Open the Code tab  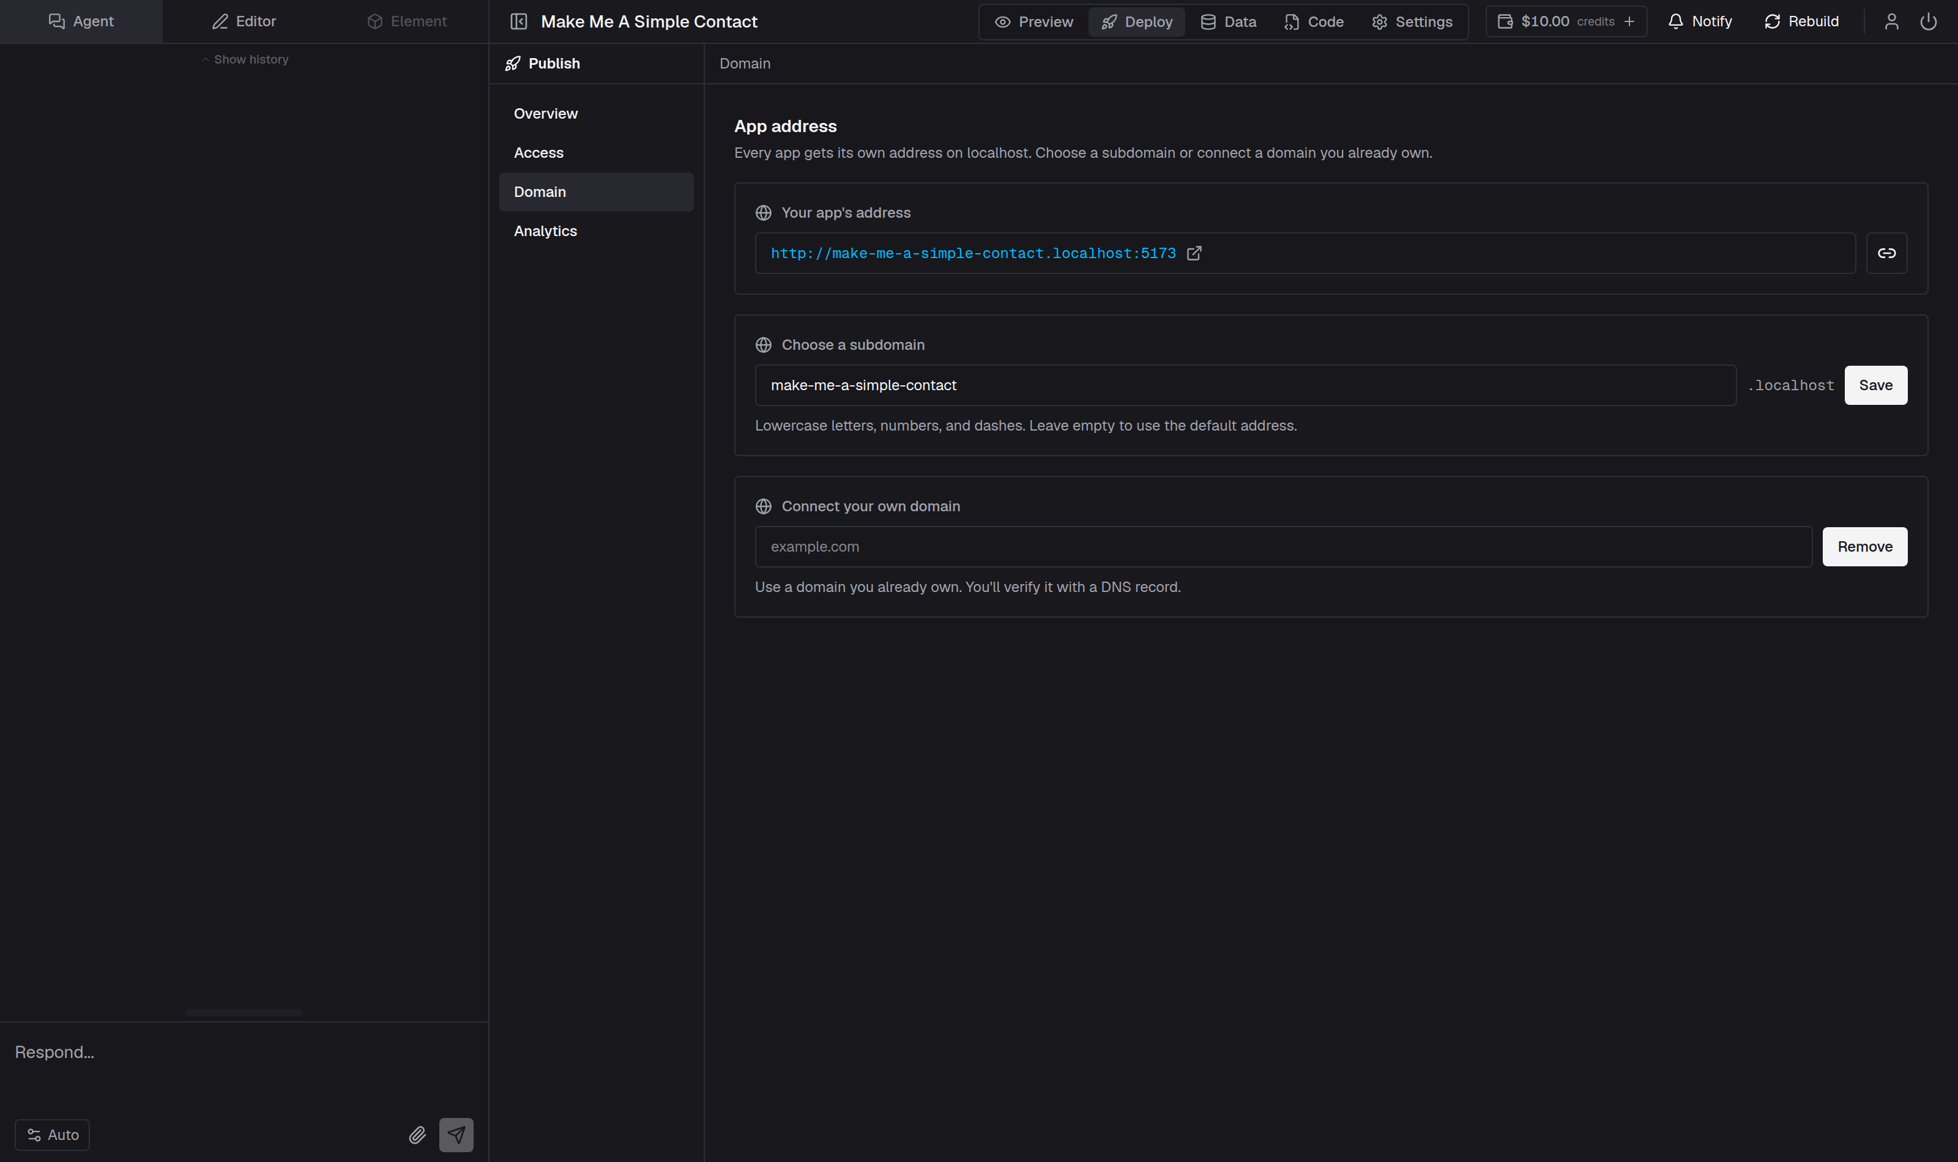coord(1314,21)
